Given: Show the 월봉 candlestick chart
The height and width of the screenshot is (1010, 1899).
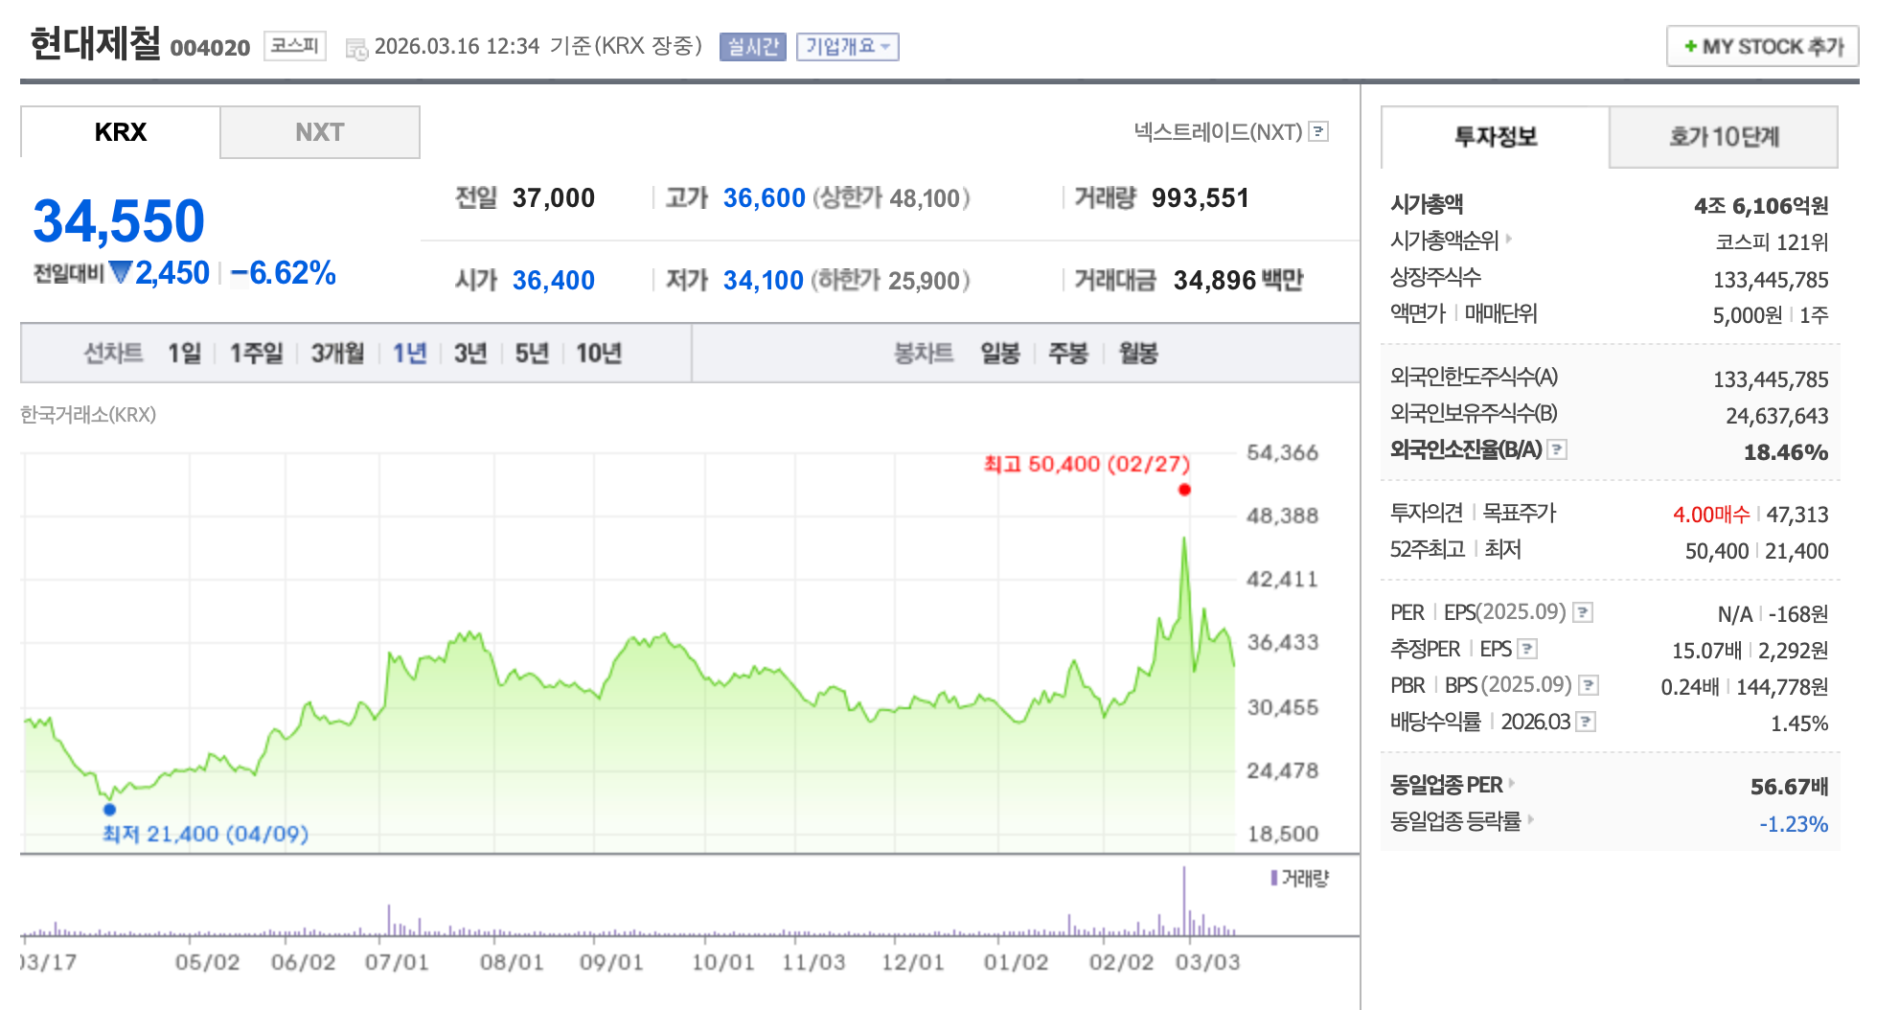Looking at the screenshot, I should [x=1138, y=354].
